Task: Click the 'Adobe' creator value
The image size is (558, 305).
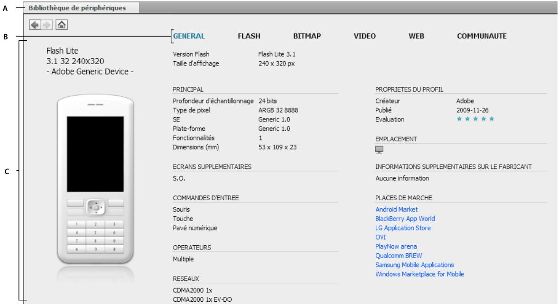Action: click(x=465, y=101)
